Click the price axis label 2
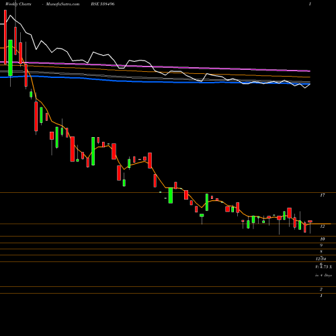336x336 pixels. click(x=321, y=290)
